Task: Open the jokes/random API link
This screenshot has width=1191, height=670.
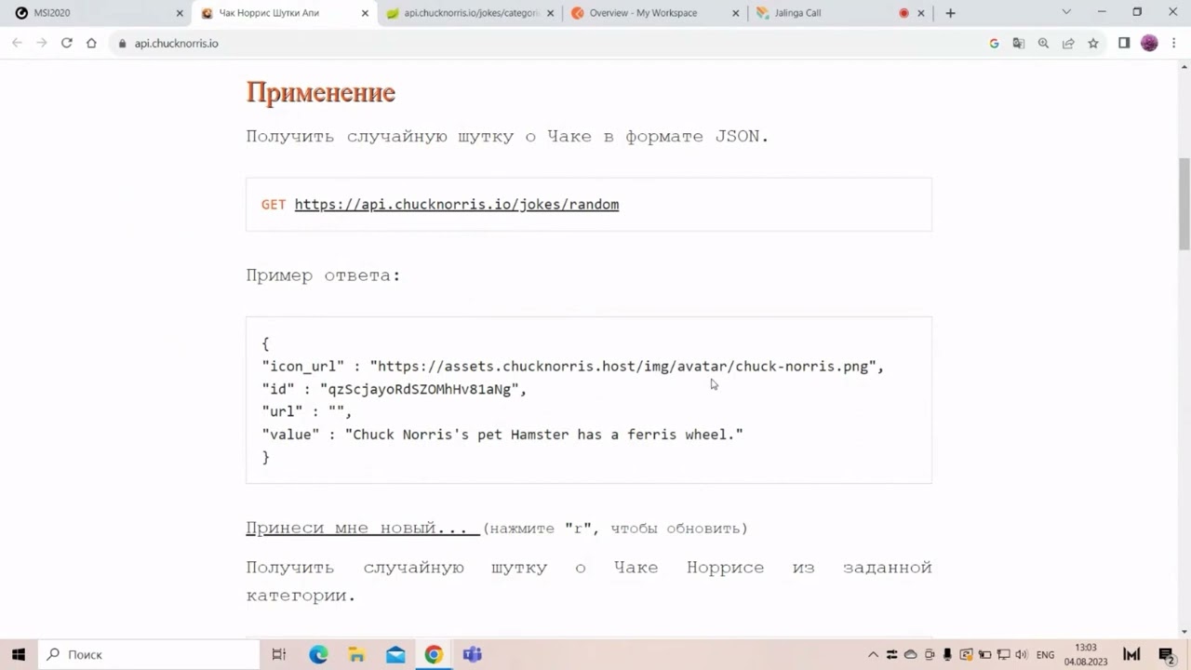Action: tap(457, 205)
